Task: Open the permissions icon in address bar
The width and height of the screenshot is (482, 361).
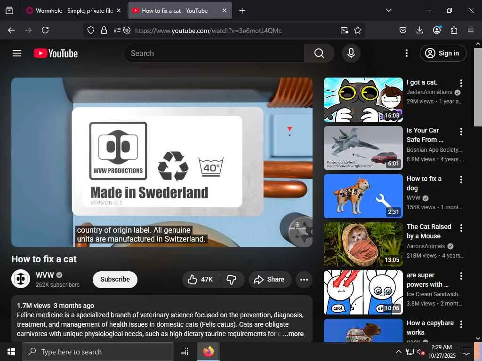Action: [x=117, y=30]
